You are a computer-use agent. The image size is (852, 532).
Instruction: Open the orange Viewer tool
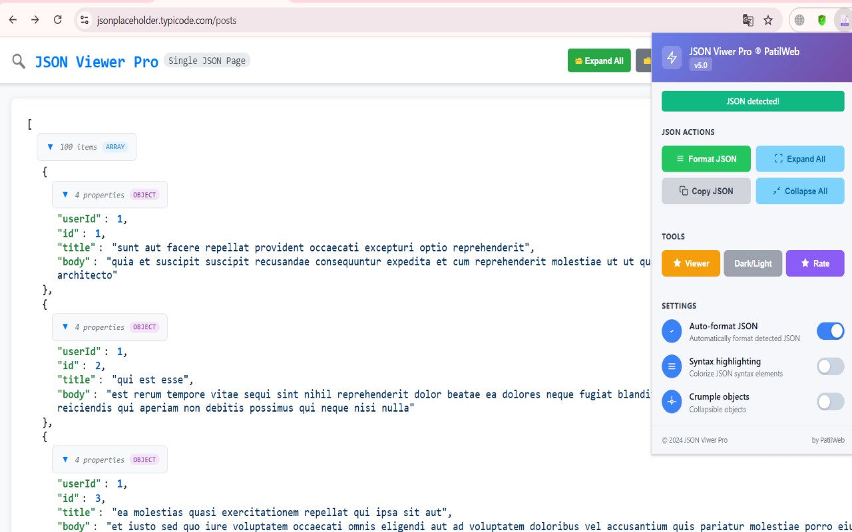tap(691, 263)
